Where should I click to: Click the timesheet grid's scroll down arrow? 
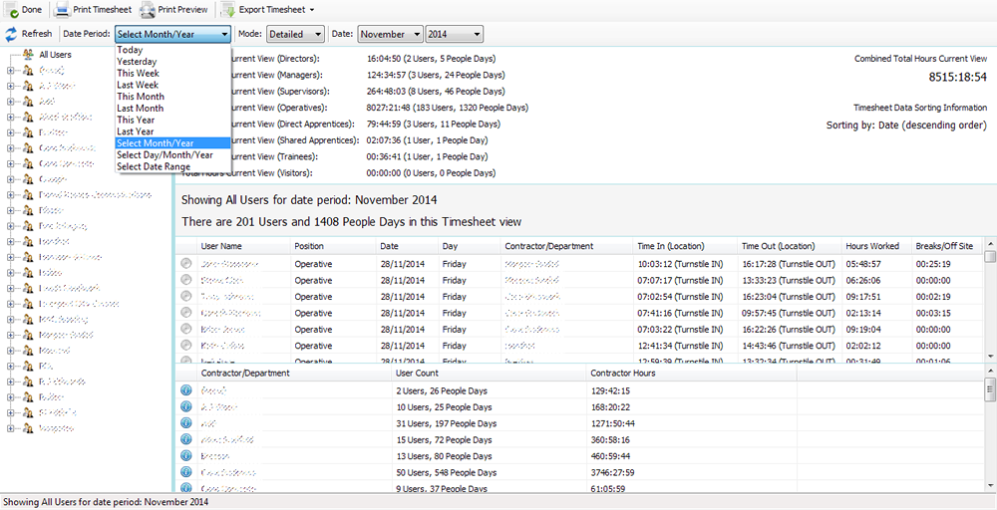pos(990,356)
